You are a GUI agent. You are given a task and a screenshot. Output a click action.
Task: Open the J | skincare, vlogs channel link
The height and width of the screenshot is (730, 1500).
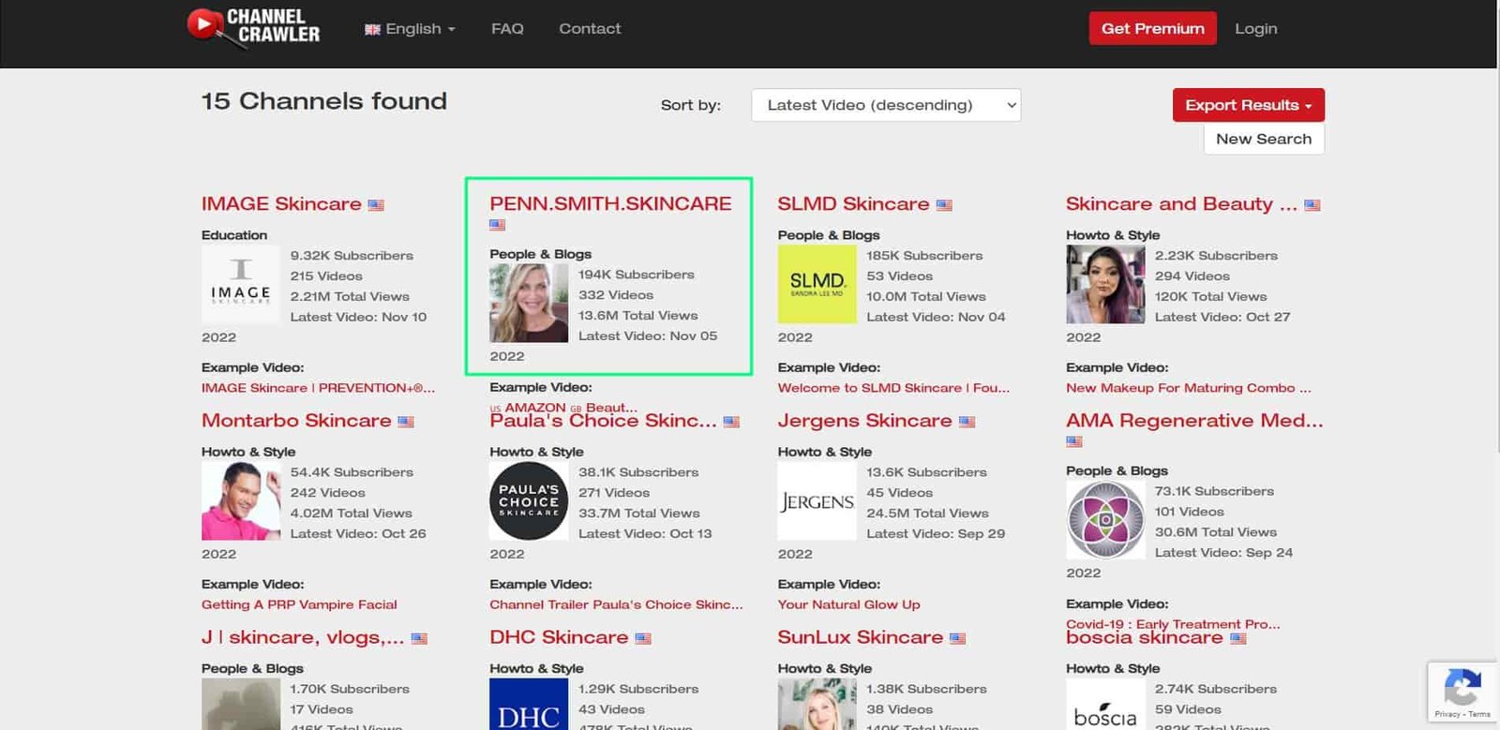pyautogui.click(x=303, y=637)
